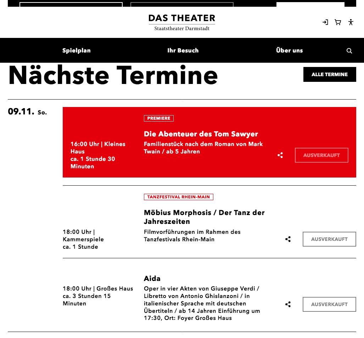Open the Ihr Besuch menu
364x338 pixels.
point(183,50)
